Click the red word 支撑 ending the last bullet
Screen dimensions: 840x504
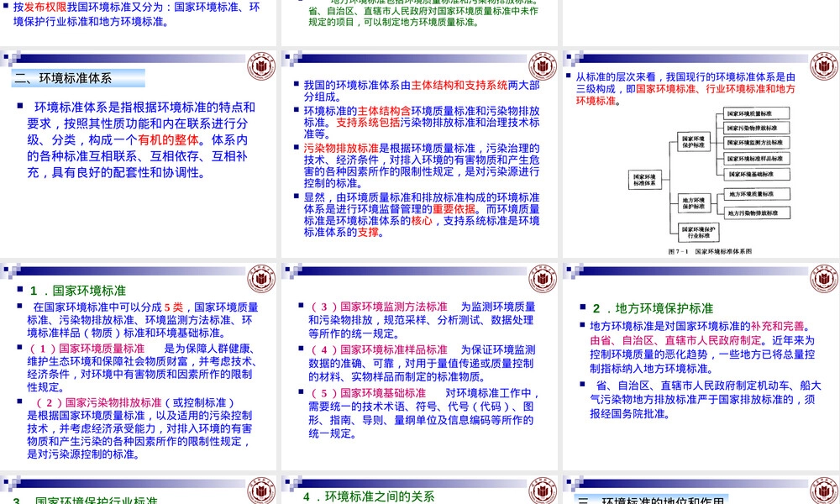368,233
